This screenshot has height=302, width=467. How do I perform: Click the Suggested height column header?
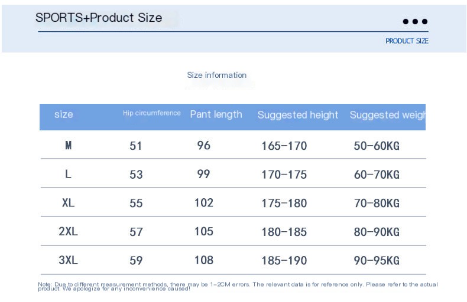298,115
